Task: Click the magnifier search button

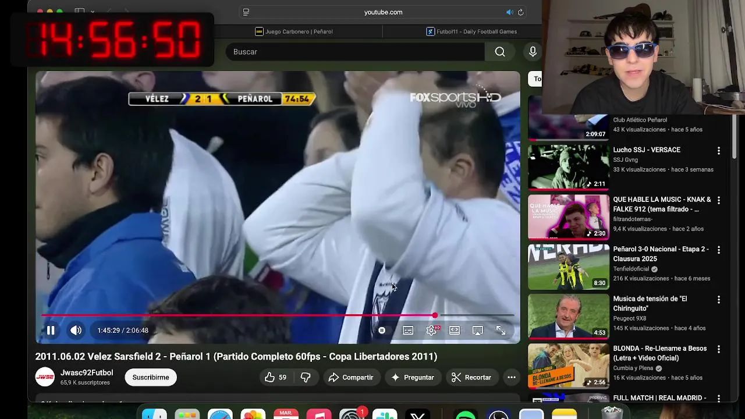Action: 500,52
